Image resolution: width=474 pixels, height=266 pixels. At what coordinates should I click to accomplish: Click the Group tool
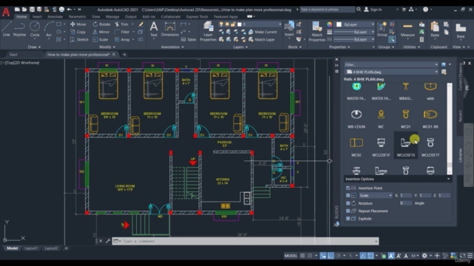pos(382,29)
